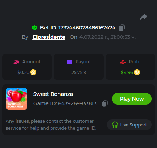The height and width of the screenshot is (148, 157).
Task: Click the green headphones support icon
Action: (115, 125)
